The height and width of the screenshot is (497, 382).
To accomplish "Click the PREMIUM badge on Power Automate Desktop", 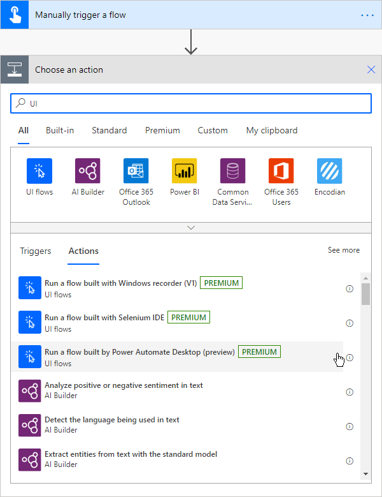I will (259, 352).
